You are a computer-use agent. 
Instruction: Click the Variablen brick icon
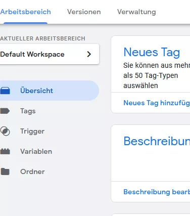[x=5, y=151]
